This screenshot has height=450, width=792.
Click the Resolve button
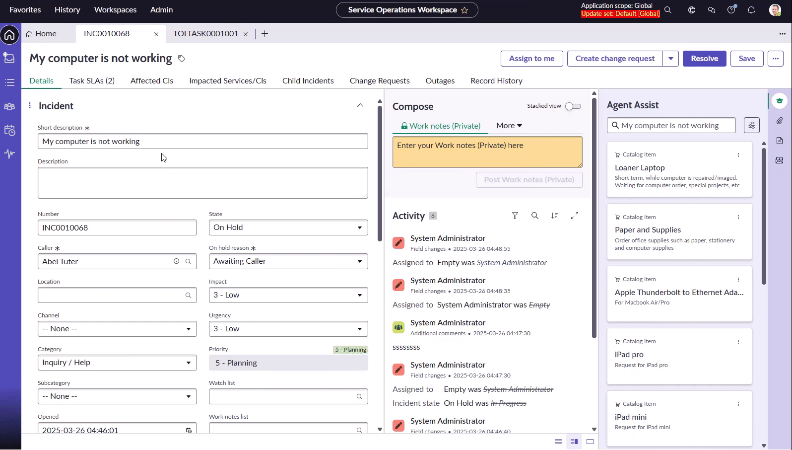[x=704, y=59]
